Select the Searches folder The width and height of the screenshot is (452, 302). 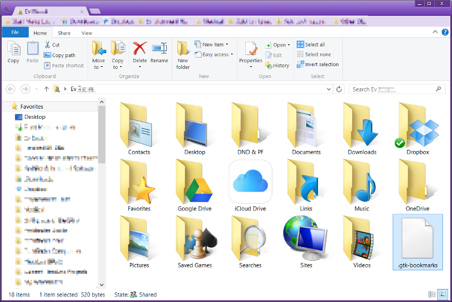[x=250, y=242]
